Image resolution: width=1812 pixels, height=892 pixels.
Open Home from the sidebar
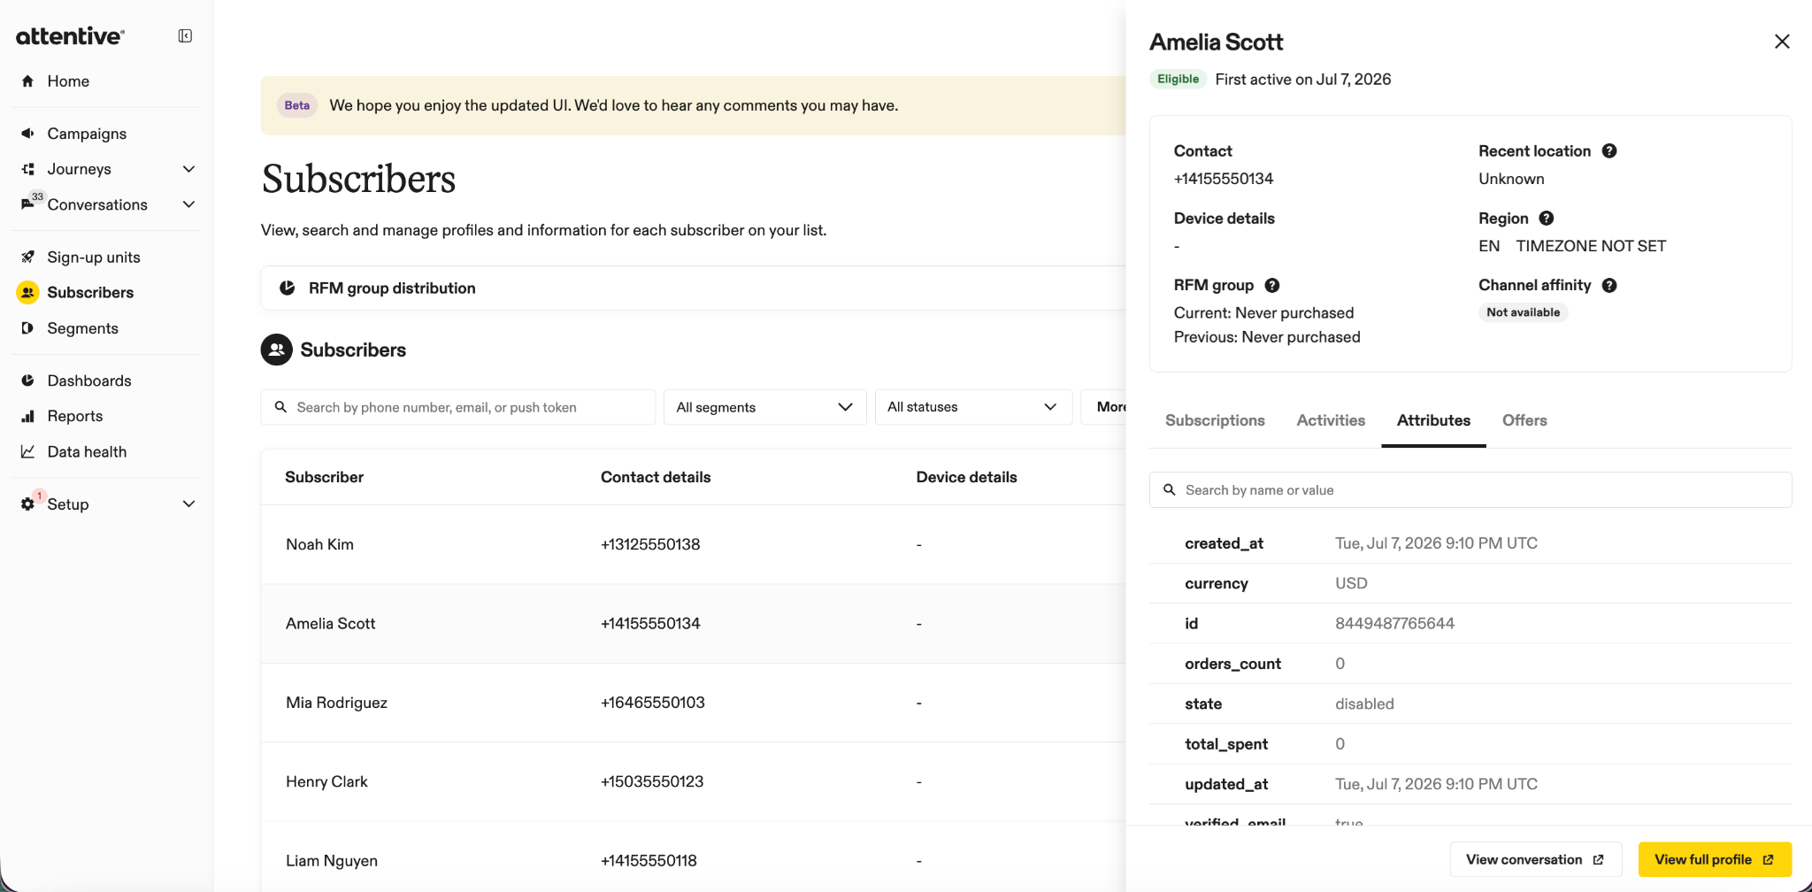[x=68, y=81]
